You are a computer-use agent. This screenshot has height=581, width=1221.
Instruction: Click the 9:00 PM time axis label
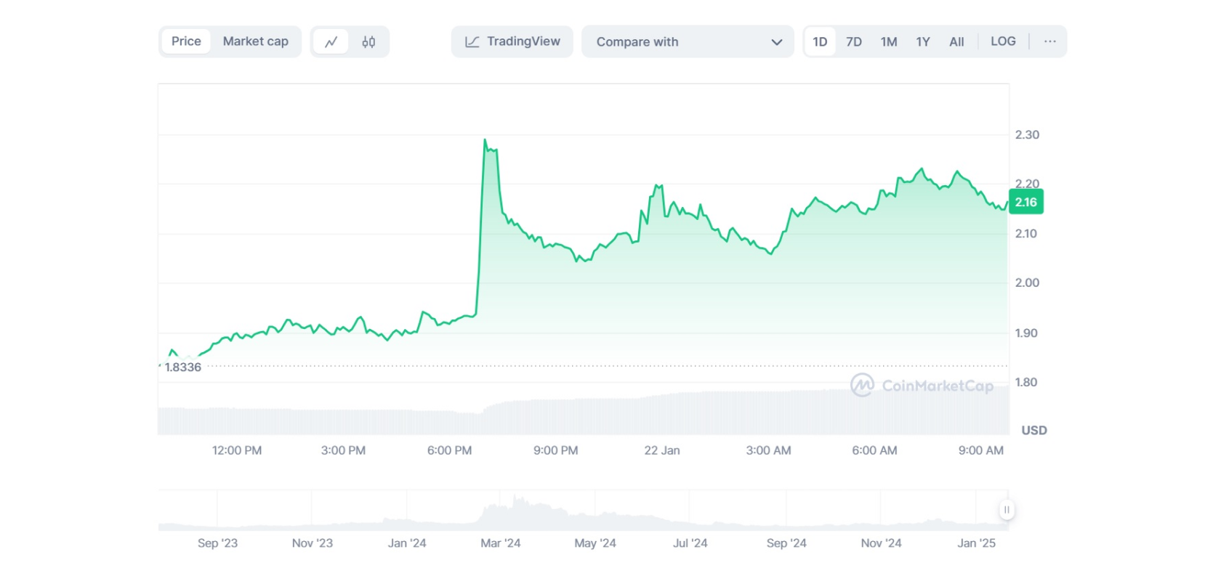coord(556,450)
